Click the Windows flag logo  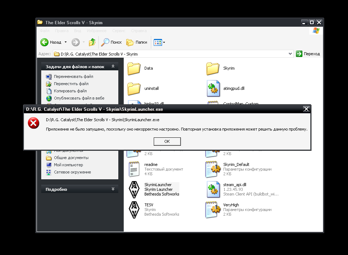click(316, 31)
